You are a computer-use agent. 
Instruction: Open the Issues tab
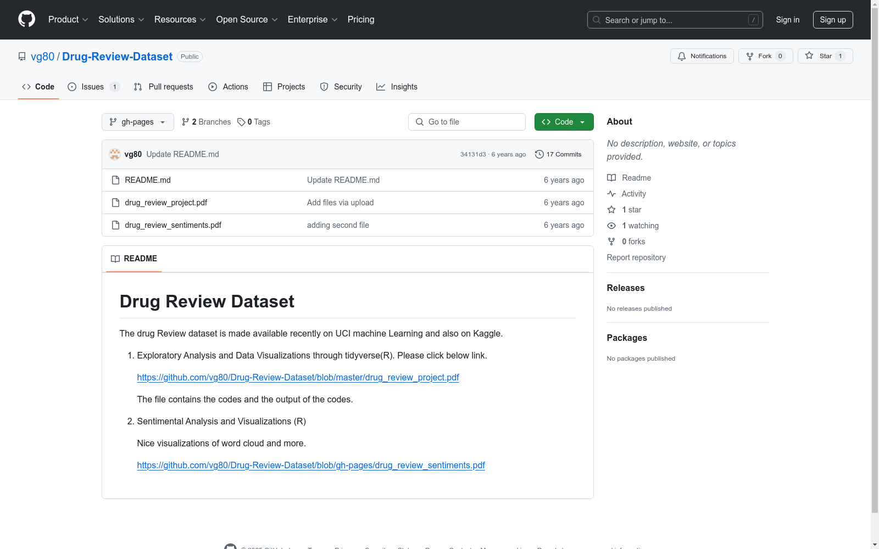[93, 87]
